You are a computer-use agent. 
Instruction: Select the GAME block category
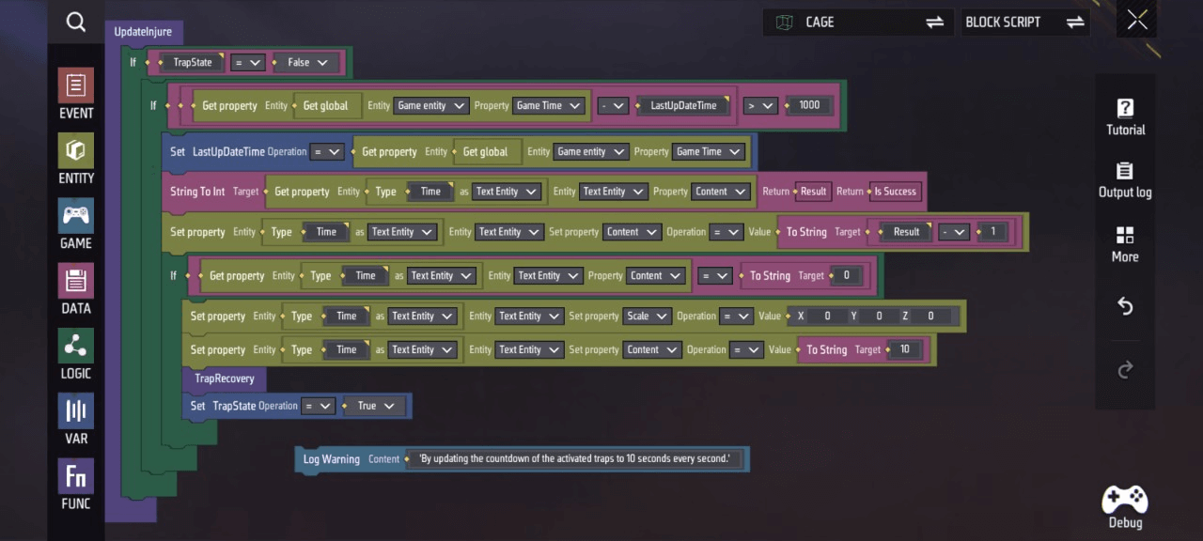click(x=76, y=224)
